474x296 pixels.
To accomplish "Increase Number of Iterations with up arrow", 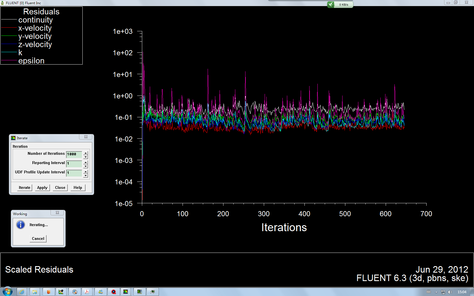I will click(x=86, y=153).
